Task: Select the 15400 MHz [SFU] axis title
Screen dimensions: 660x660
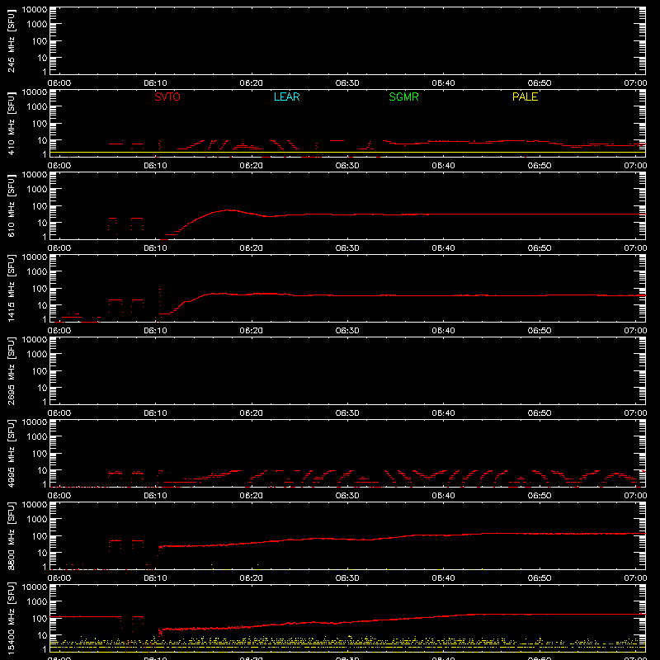Action: (x=12, y=618)
